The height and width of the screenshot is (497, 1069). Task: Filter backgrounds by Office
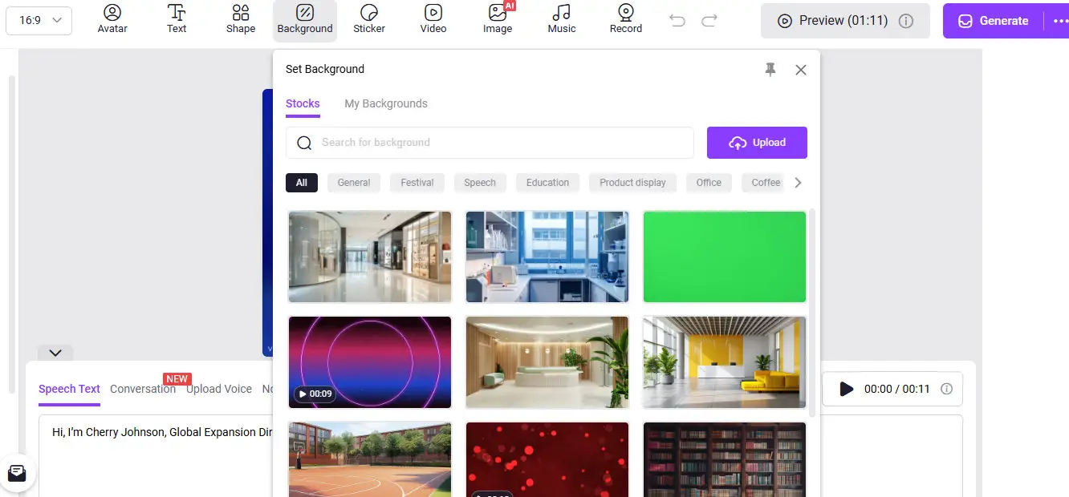(709, 183)
